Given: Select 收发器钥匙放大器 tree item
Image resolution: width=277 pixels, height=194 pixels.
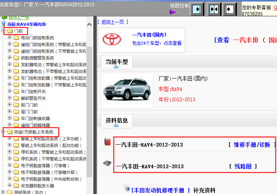Looking at the screenshot, I should pyautogui.click(x=37, y=186).
